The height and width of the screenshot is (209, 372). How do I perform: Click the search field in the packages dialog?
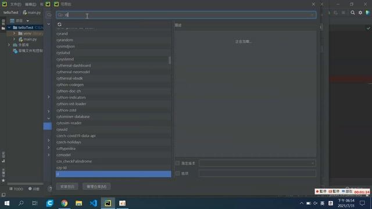point(186,15)
